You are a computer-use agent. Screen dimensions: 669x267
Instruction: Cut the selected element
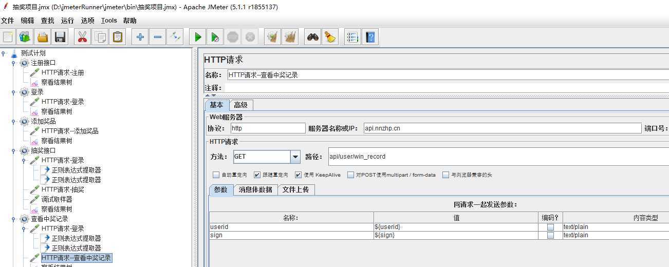82,37
